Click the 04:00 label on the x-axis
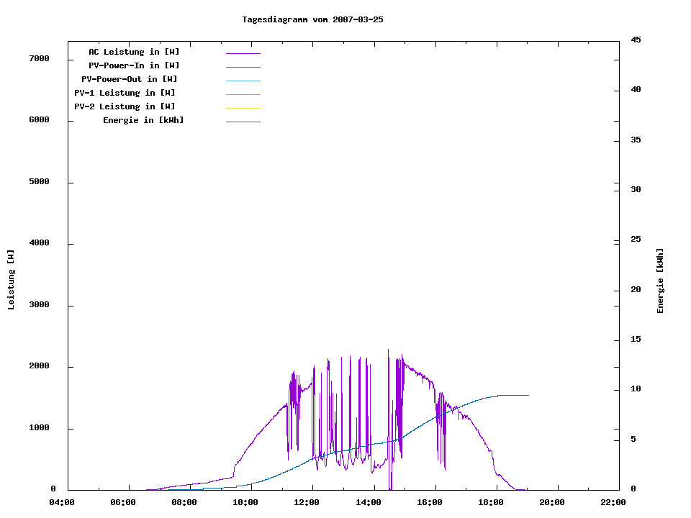Screen dimensions: 691x518 [x=62, y=503]
